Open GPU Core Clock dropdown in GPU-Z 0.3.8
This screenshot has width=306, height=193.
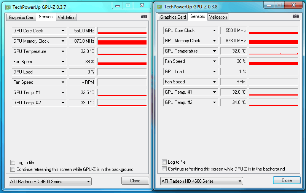190,30
